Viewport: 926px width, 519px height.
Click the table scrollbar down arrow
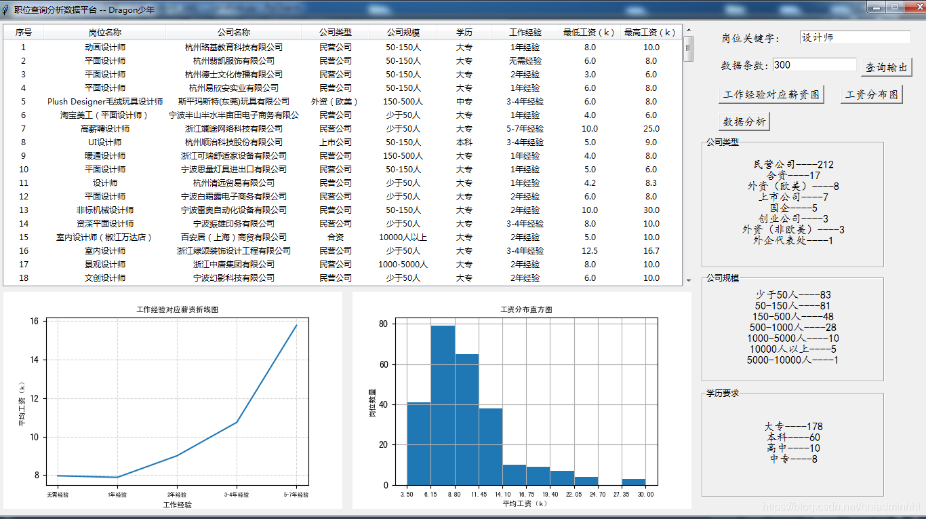pyautogui.click(x=688, y=280)
